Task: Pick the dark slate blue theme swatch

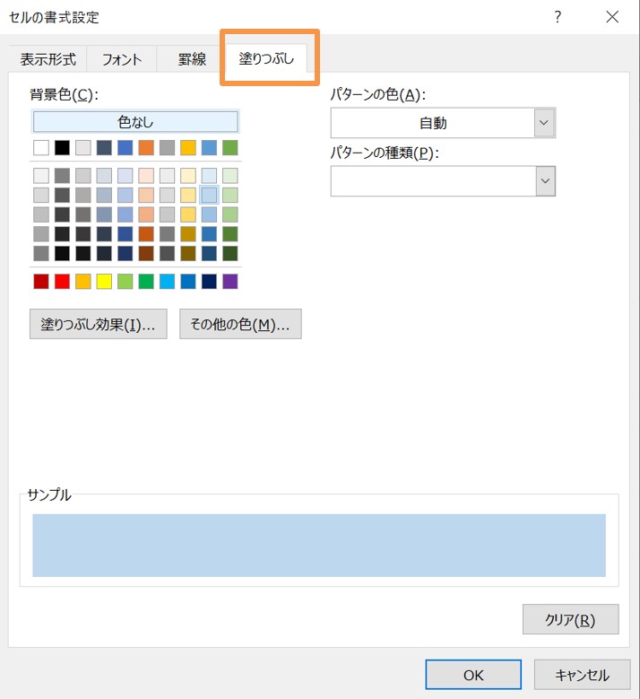Action: [104, 147]
